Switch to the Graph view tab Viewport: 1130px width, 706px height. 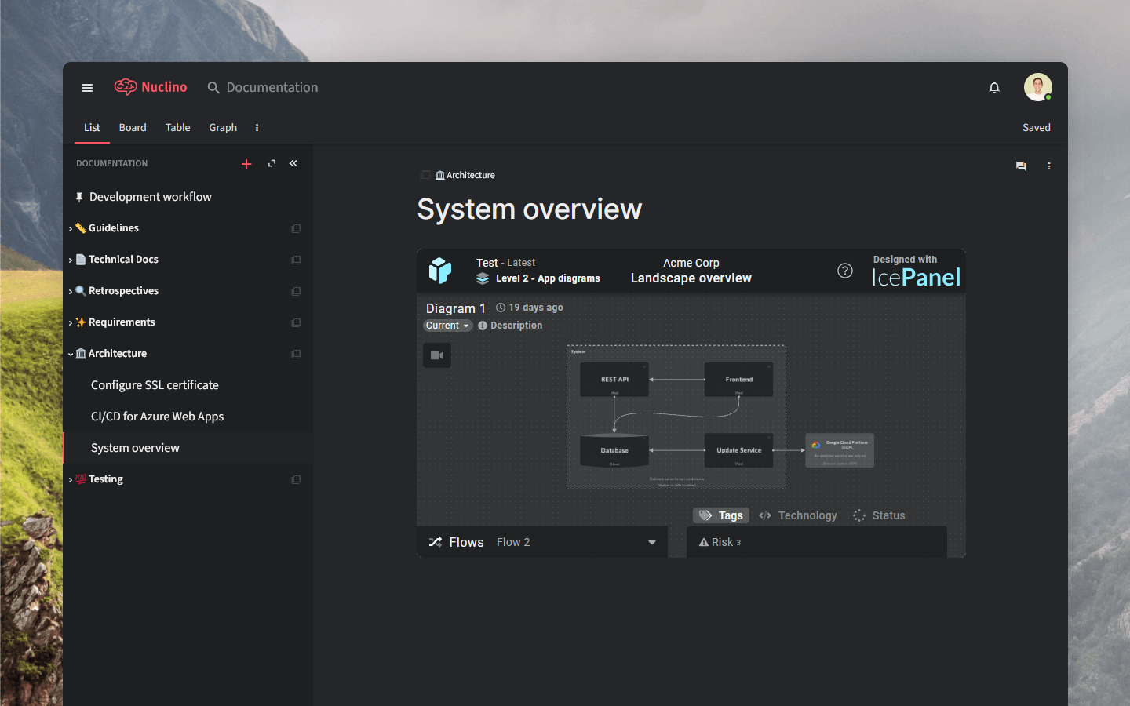click(x=223, y=127)
